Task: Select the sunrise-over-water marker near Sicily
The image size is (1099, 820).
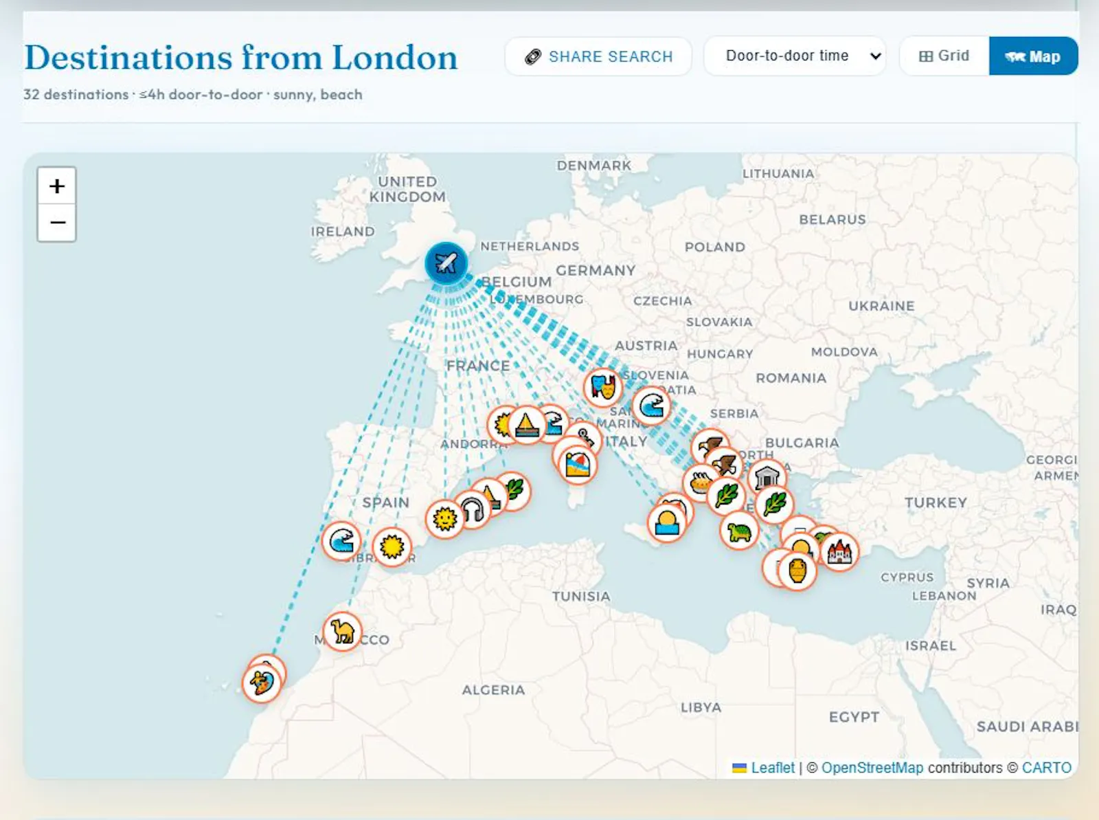Action: click(667, 523)
